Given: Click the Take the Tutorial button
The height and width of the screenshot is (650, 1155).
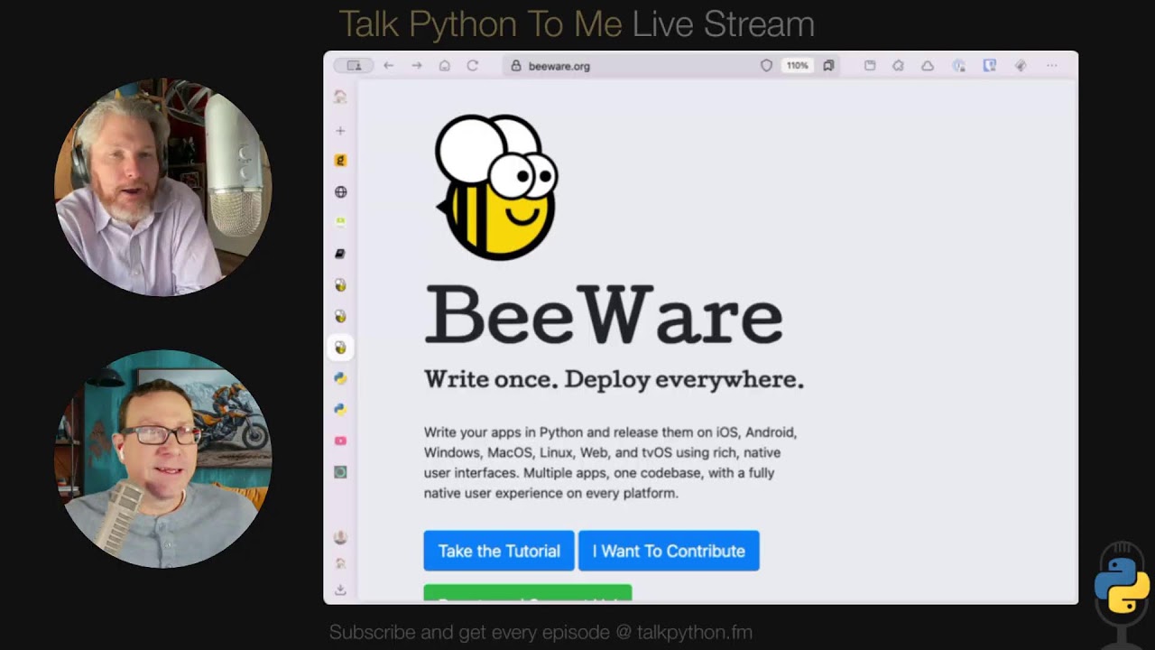Looking at the screenshot, I should point(499,551).
